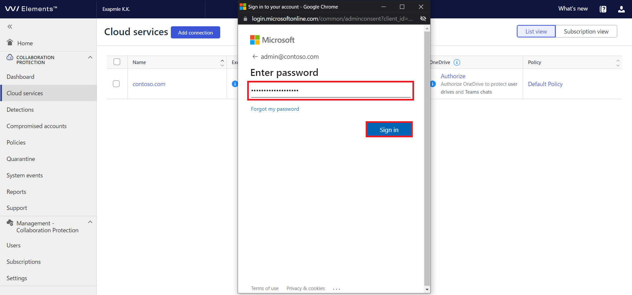Click the Exapmle K.K. organization label
The width and height of the screenshot is (632, 295).
point(116,9)
